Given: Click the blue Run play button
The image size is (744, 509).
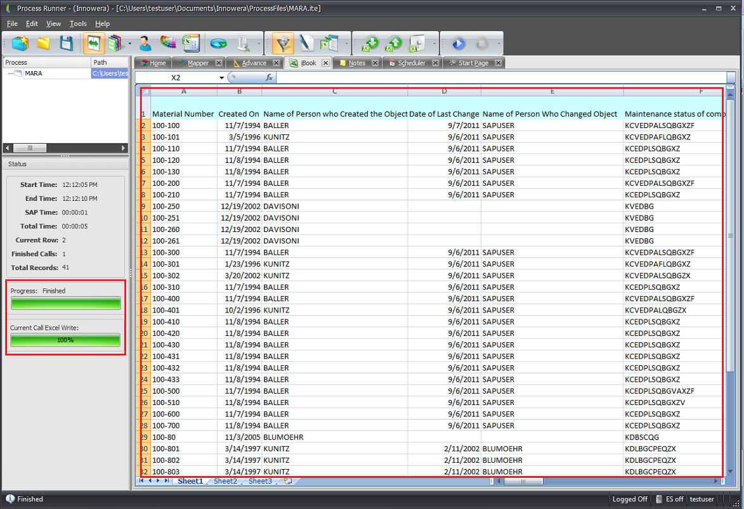Looking at the screenshot, I should 458,44.
